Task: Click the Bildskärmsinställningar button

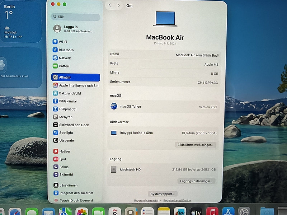Action: click(x=196, y=145)
